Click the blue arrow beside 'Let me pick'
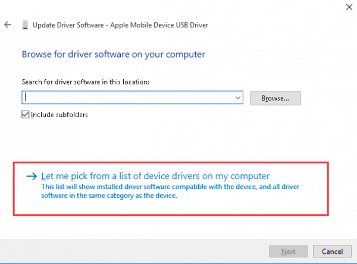The height and width of the screenshot is (264, 357). pos(32,177)
